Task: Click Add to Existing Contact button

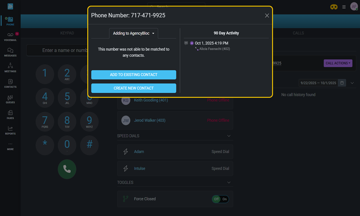Action: (x=134, y=75)
